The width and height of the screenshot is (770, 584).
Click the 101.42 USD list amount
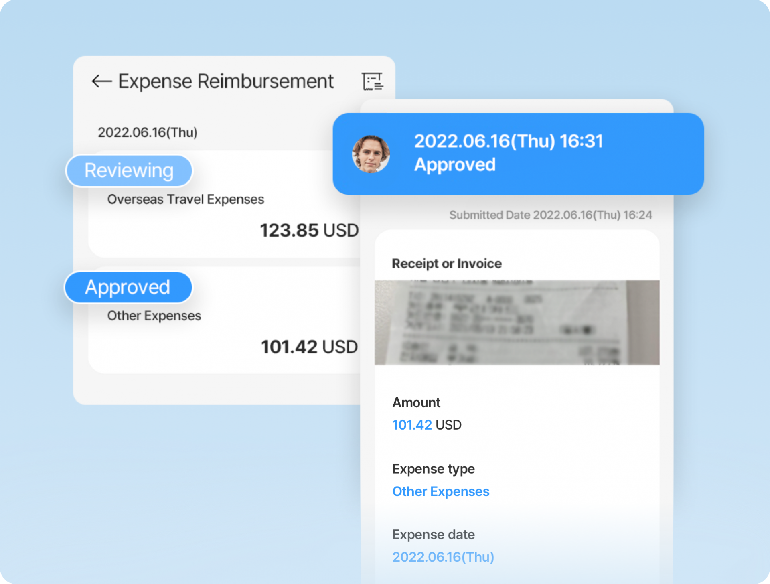(309, 347)
